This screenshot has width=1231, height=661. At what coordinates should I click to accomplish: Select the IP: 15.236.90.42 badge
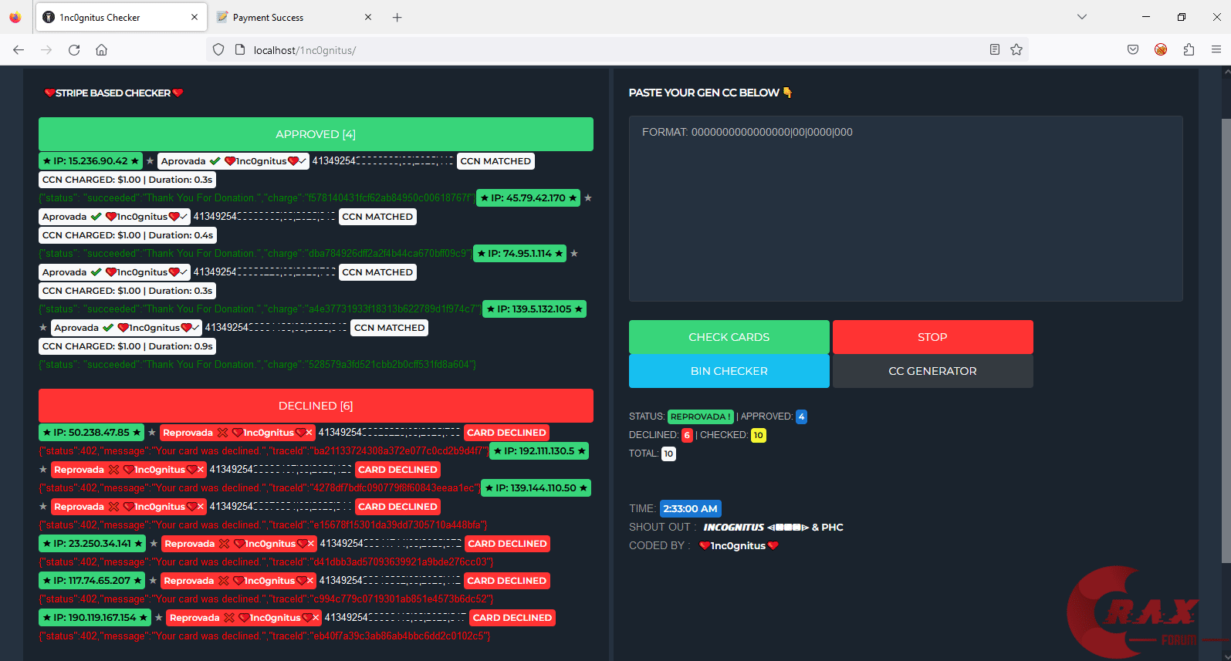pyautogui.click(x=90, y=161)
